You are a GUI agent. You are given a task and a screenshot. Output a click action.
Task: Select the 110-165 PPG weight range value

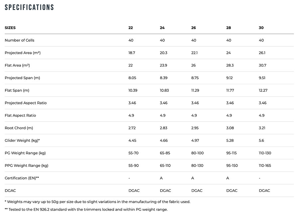tap(265, 166)
